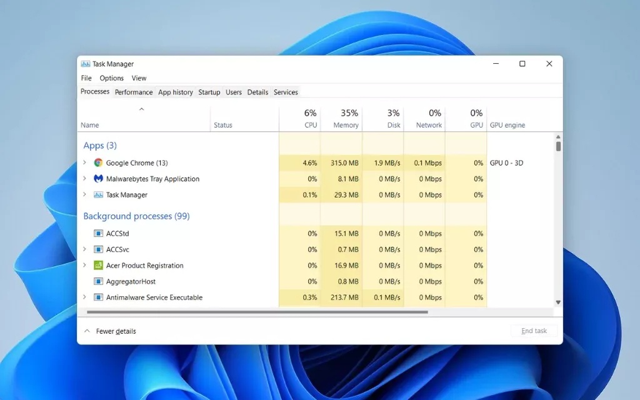Viewport: 640px width, 400px height.
Task: Click the Task Manager title bar icon
Action: click(x=86, y=63)
